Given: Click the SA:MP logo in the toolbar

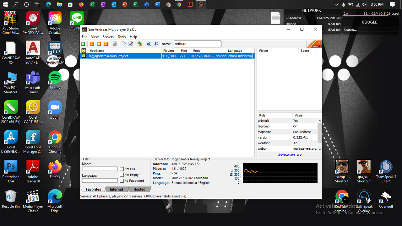Looking at the screenshot, I should [x=314, y=44].
